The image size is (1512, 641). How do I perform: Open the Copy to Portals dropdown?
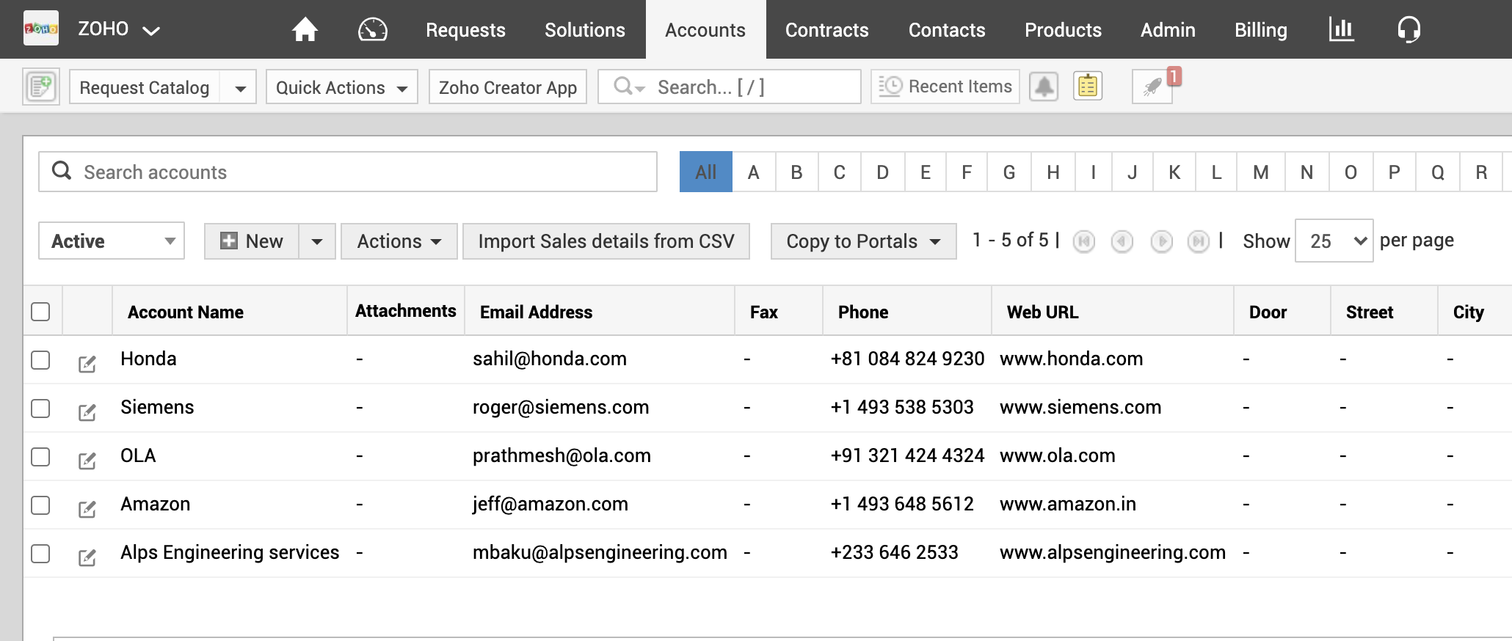pos(863,241)
